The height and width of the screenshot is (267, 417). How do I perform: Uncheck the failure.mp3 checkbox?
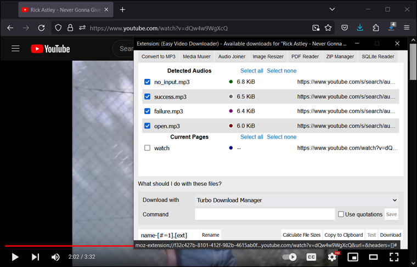[x=148, y=111]
